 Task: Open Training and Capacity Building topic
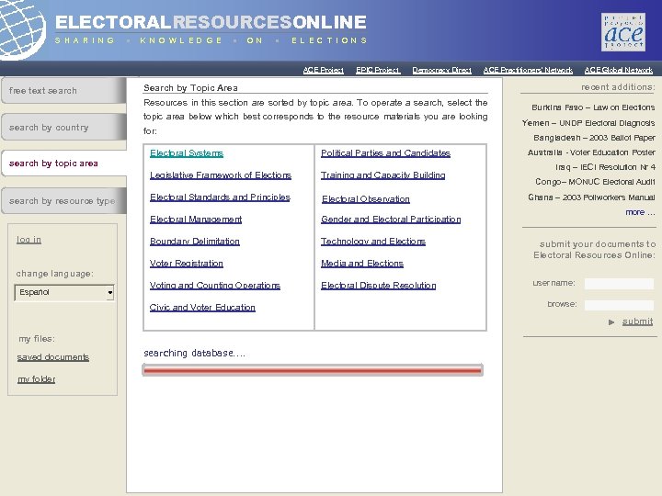382,175
